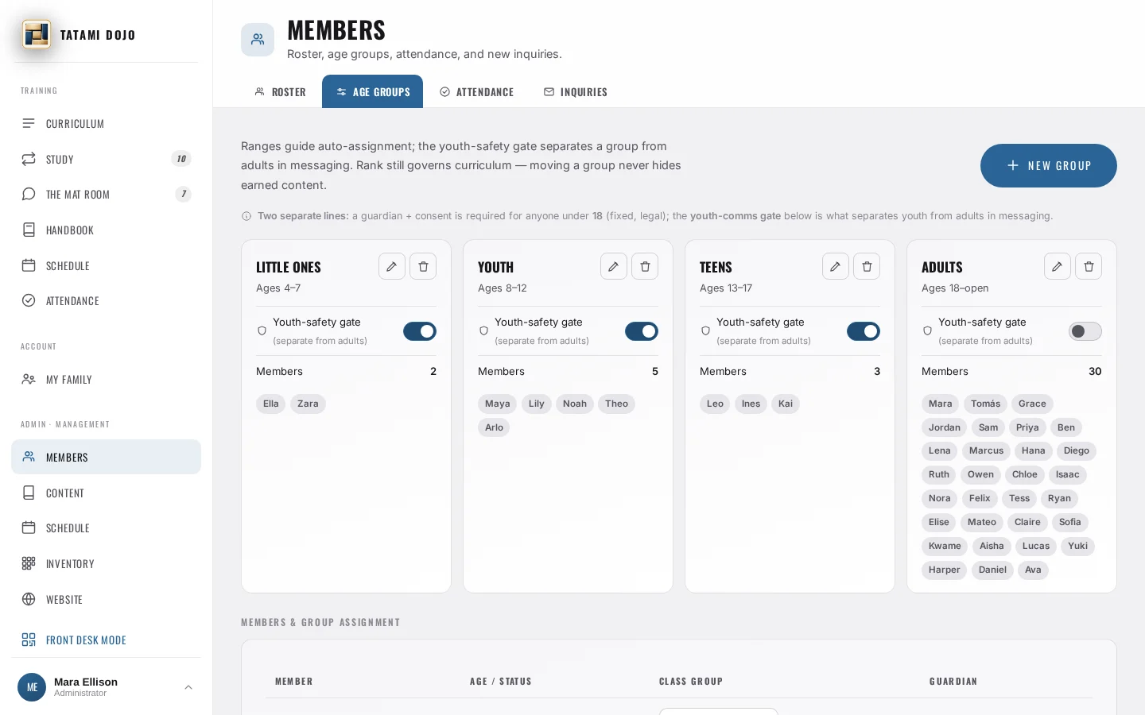Open Inventory in admin management
The width and height of the screenshot is (1145, 715).
[106, 563]
